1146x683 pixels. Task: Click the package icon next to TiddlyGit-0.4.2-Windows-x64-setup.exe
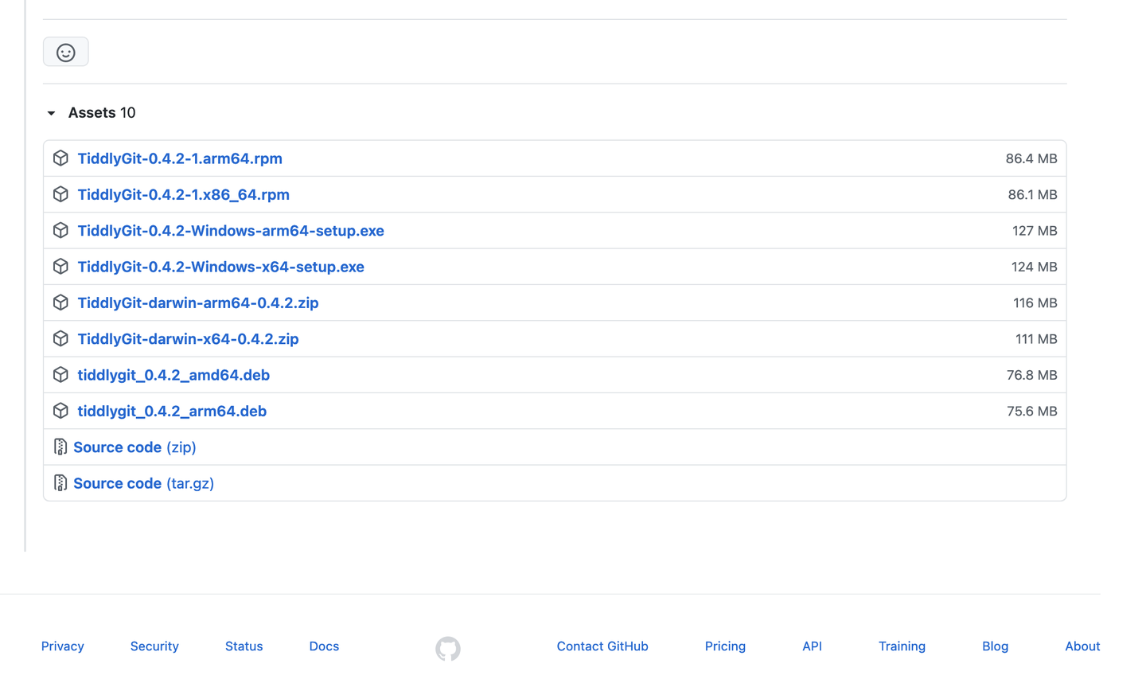[60, 266]
